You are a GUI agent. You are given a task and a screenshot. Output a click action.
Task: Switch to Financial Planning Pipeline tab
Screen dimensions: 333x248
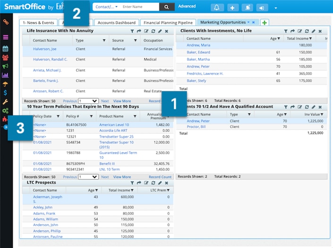point(168,23)
